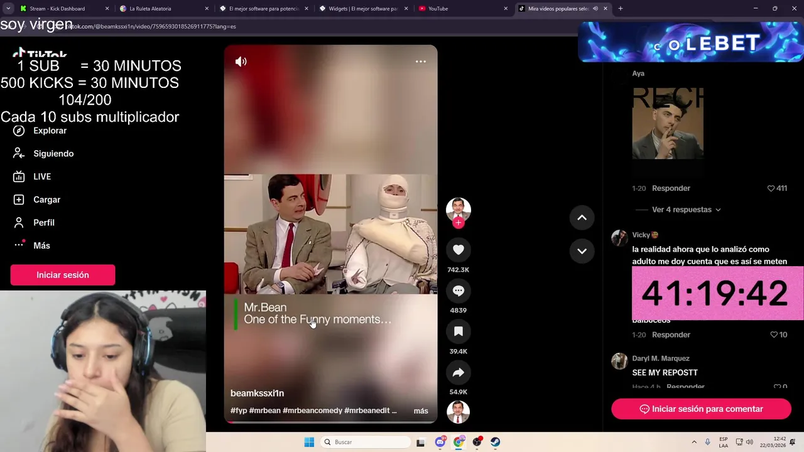
Task: Open the Windows Start menu
Action: click(309, 442)
